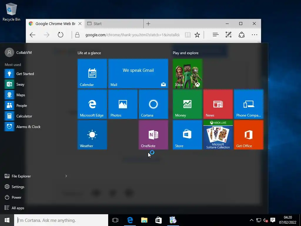The width and height of the screenshot is (301, 226).
Task: Click the Windows Start button
Action: (7, 220)
